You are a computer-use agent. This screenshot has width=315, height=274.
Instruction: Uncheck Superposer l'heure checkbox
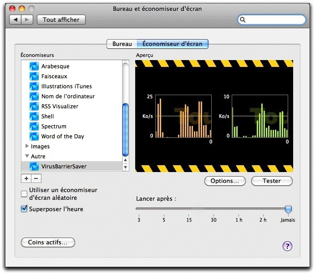click(x=24, y=209)
